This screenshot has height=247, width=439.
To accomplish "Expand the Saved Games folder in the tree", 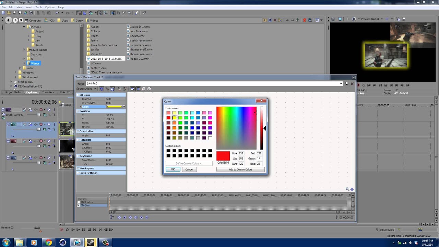I will coord(24,50).
